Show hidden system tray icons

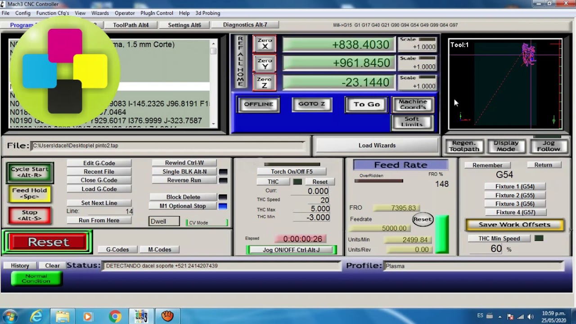pyautogui.click(x=500, y=316)
